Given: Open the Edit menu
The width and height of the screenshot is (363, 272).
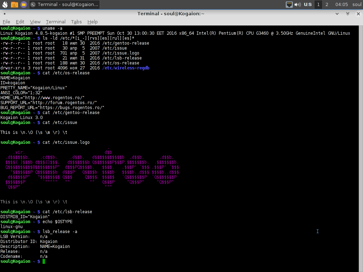Looking at the screenshot, I should click(x=20, y=22).
